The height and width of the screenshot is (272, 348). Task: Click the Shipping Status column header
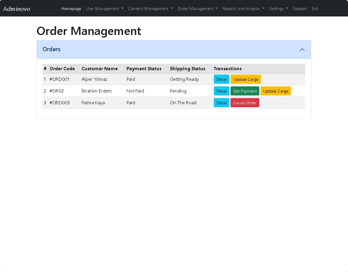tap(188, 69)
